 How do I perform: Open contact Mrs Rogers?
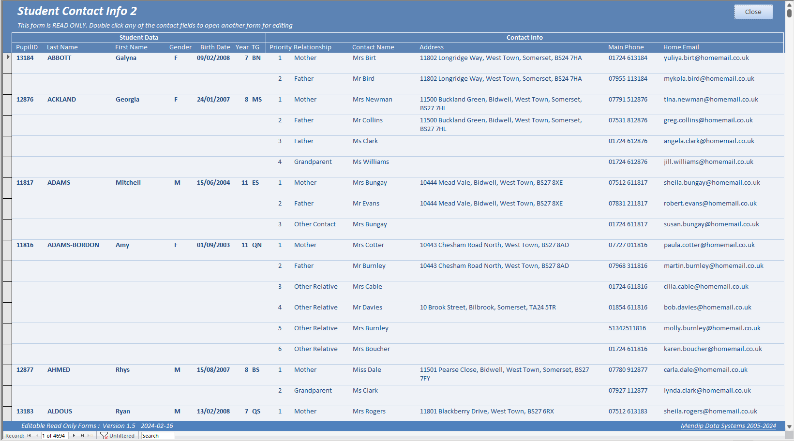(x=369, y=412)
